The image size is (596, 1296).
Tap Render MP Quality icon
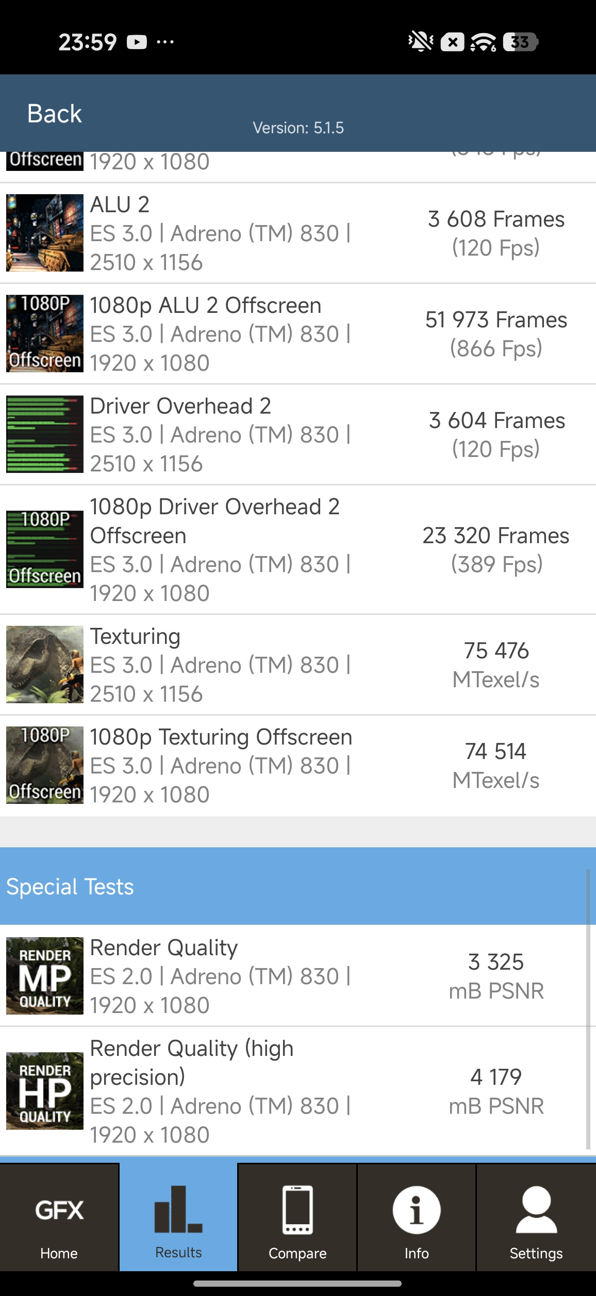point(45,976)
